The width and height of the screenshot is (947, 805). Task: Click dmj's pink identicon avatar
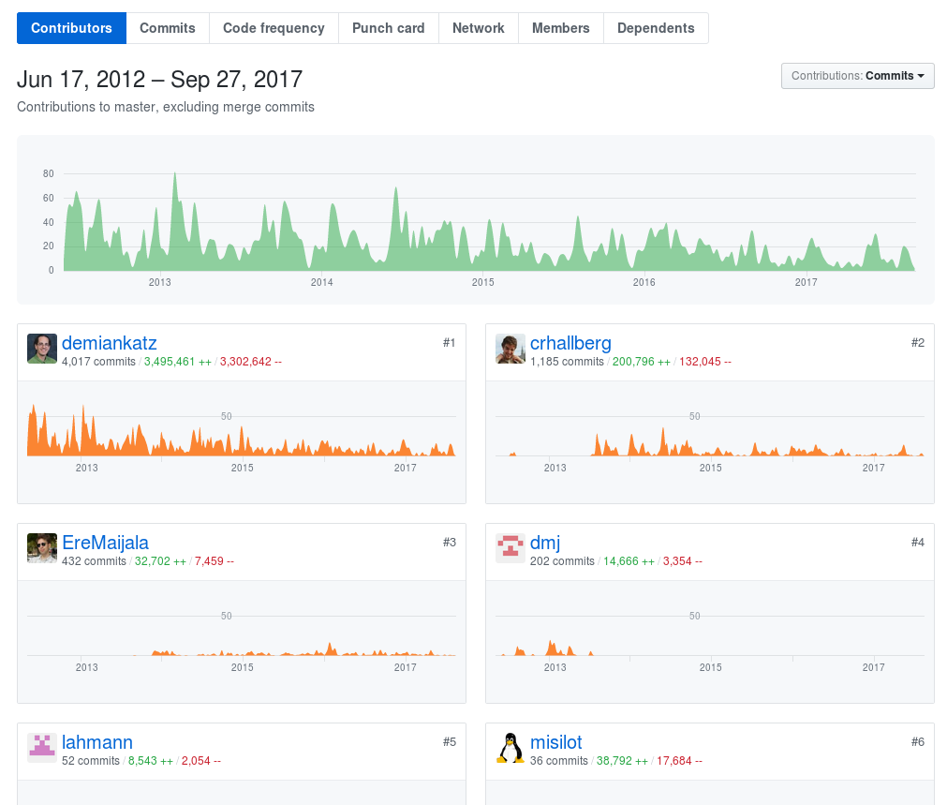click(510, 548)
